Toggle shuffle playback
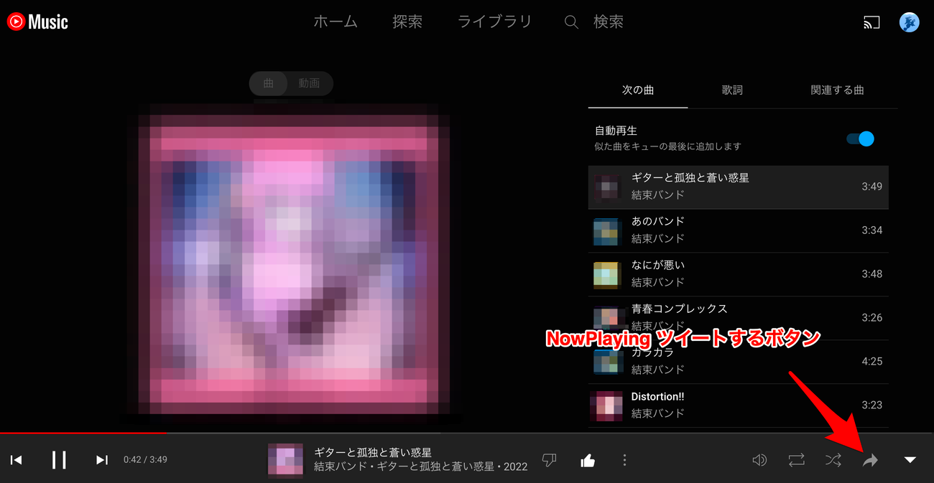Viewport: 934px width, 483px height. click(x=833, y=460)
